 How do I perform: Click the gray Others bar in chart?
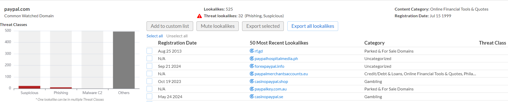(x=124, y=60)
